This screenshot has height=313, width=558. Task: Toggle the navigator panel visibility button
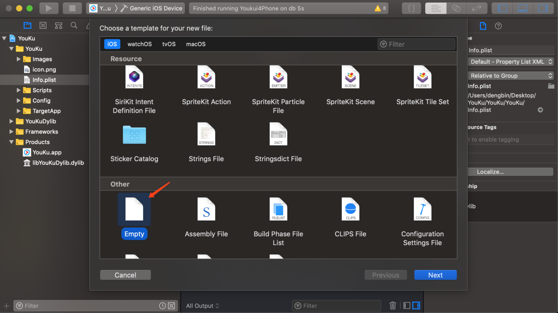click(x=503, y=8)
